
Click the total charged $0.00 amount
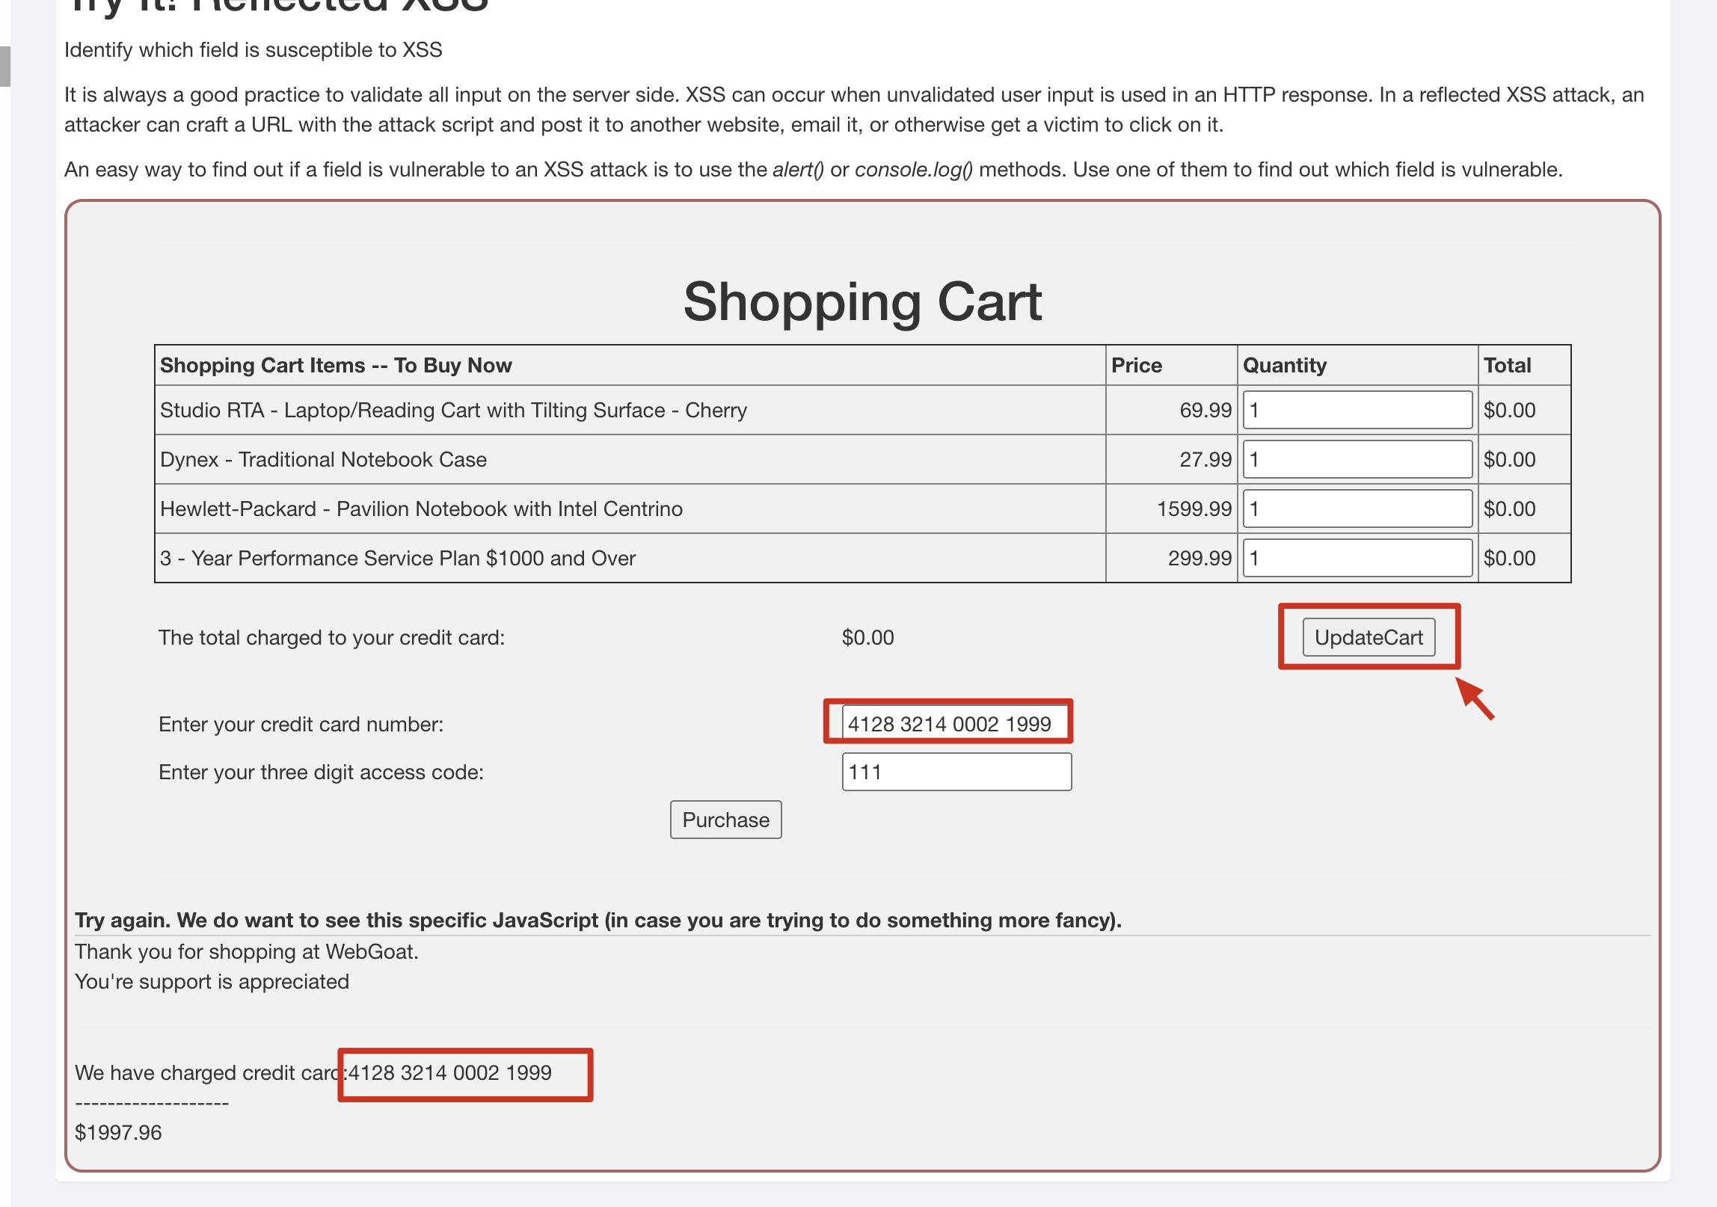pyautogui.click(x=867, y=637)
